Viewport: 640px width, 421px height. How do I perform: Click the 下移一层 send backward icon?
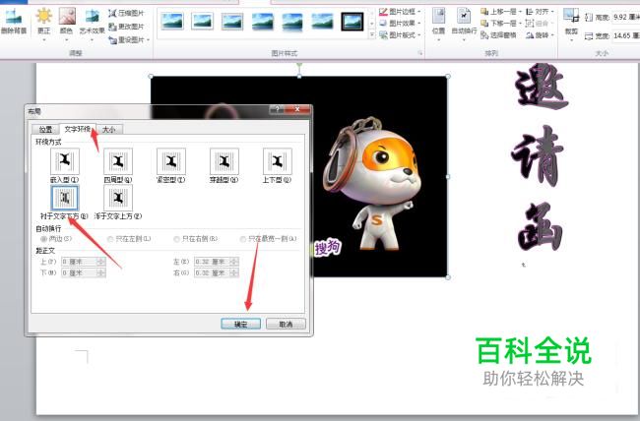(484, 24)
